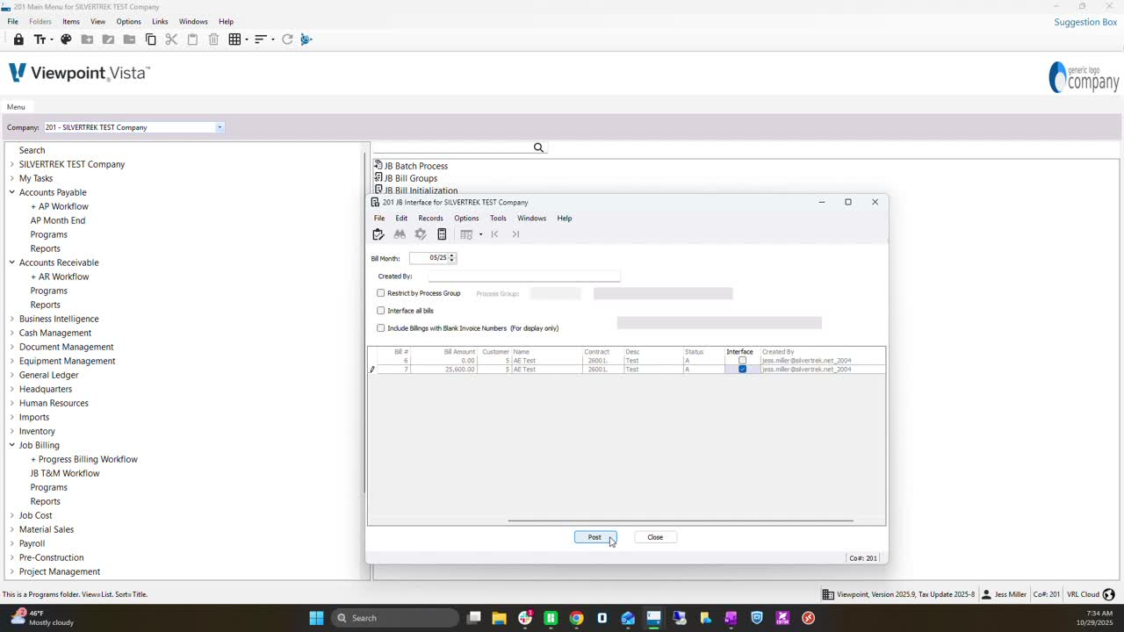Viewport: 1124px width, 632px height.
Task: Expand the General Ledger tree node
Action: coord(12,375)
